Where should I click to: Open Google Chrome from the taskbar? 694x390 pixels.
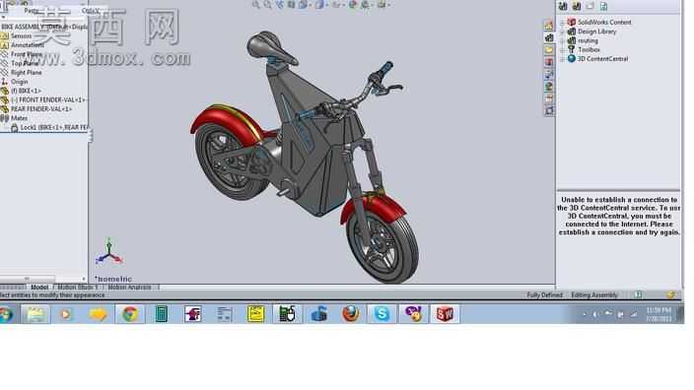tap(130, 314)
